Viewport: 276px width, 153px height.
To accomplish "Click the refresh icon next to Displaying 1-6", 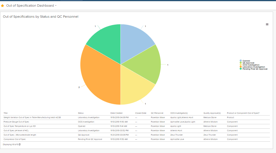I will coord(19,144).
